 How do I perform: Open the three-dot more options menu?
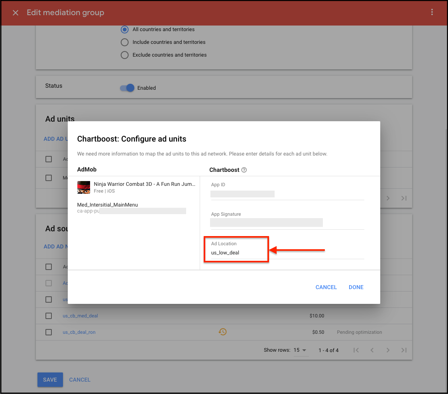point(432,12)
